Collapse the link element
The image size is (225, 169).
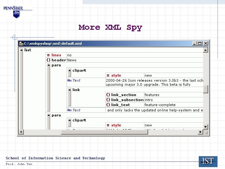pyautogui.click(x=70, y=90)
